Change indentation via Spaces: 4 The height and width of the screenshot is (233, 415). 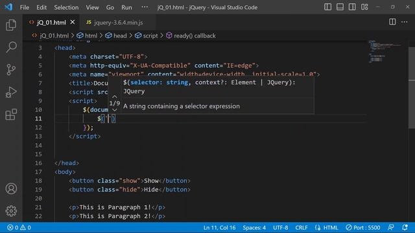254,227
